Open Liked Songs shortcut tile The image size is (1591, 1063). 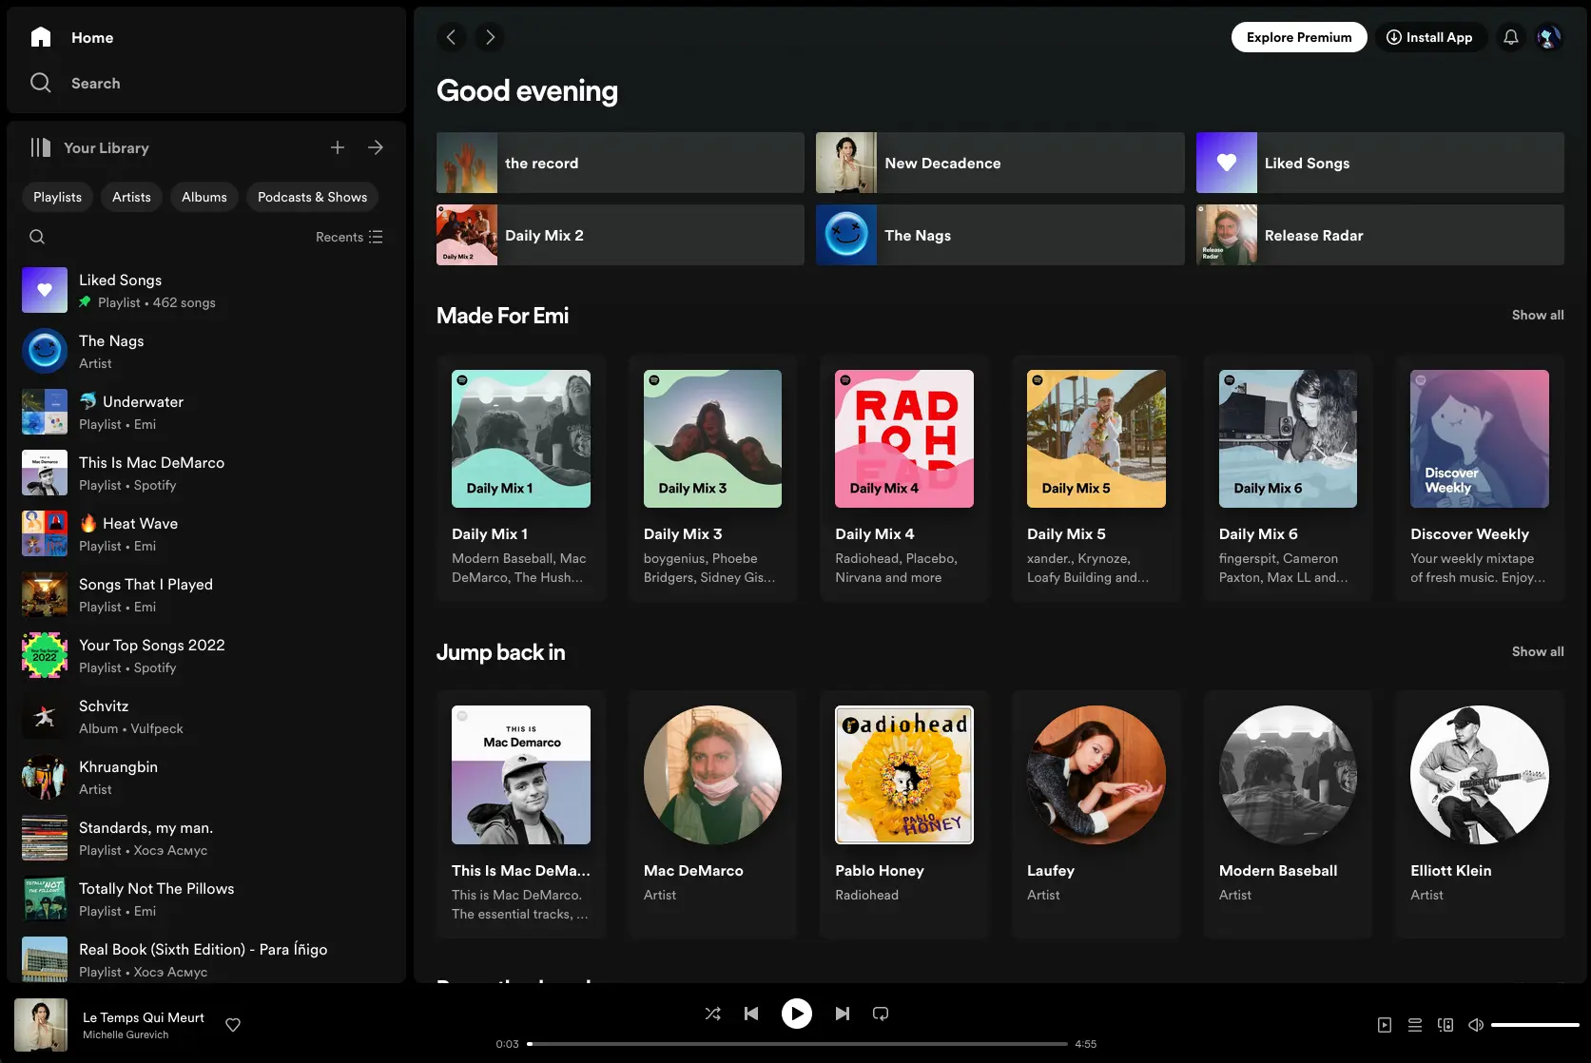pyautogui.click(x=1380, y=163)
